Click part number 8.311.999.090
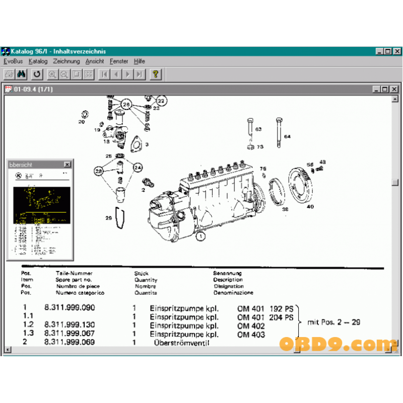 70,307
